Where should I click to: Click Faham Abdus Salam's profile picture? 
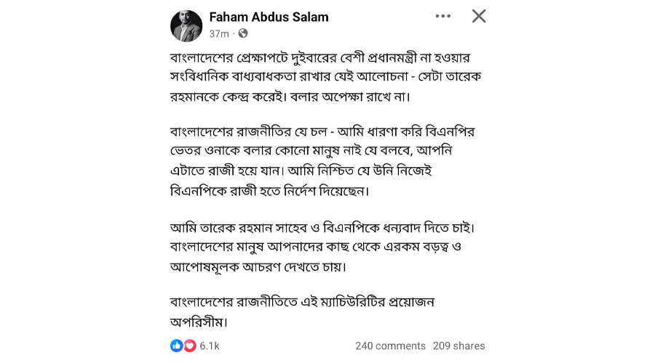click(186, 25)
